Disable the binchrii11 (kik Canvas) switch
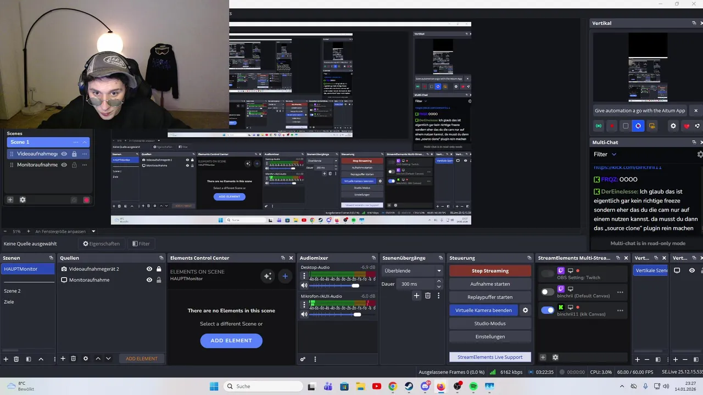Screen dimensions: 703x395 [x=548, y=310]
